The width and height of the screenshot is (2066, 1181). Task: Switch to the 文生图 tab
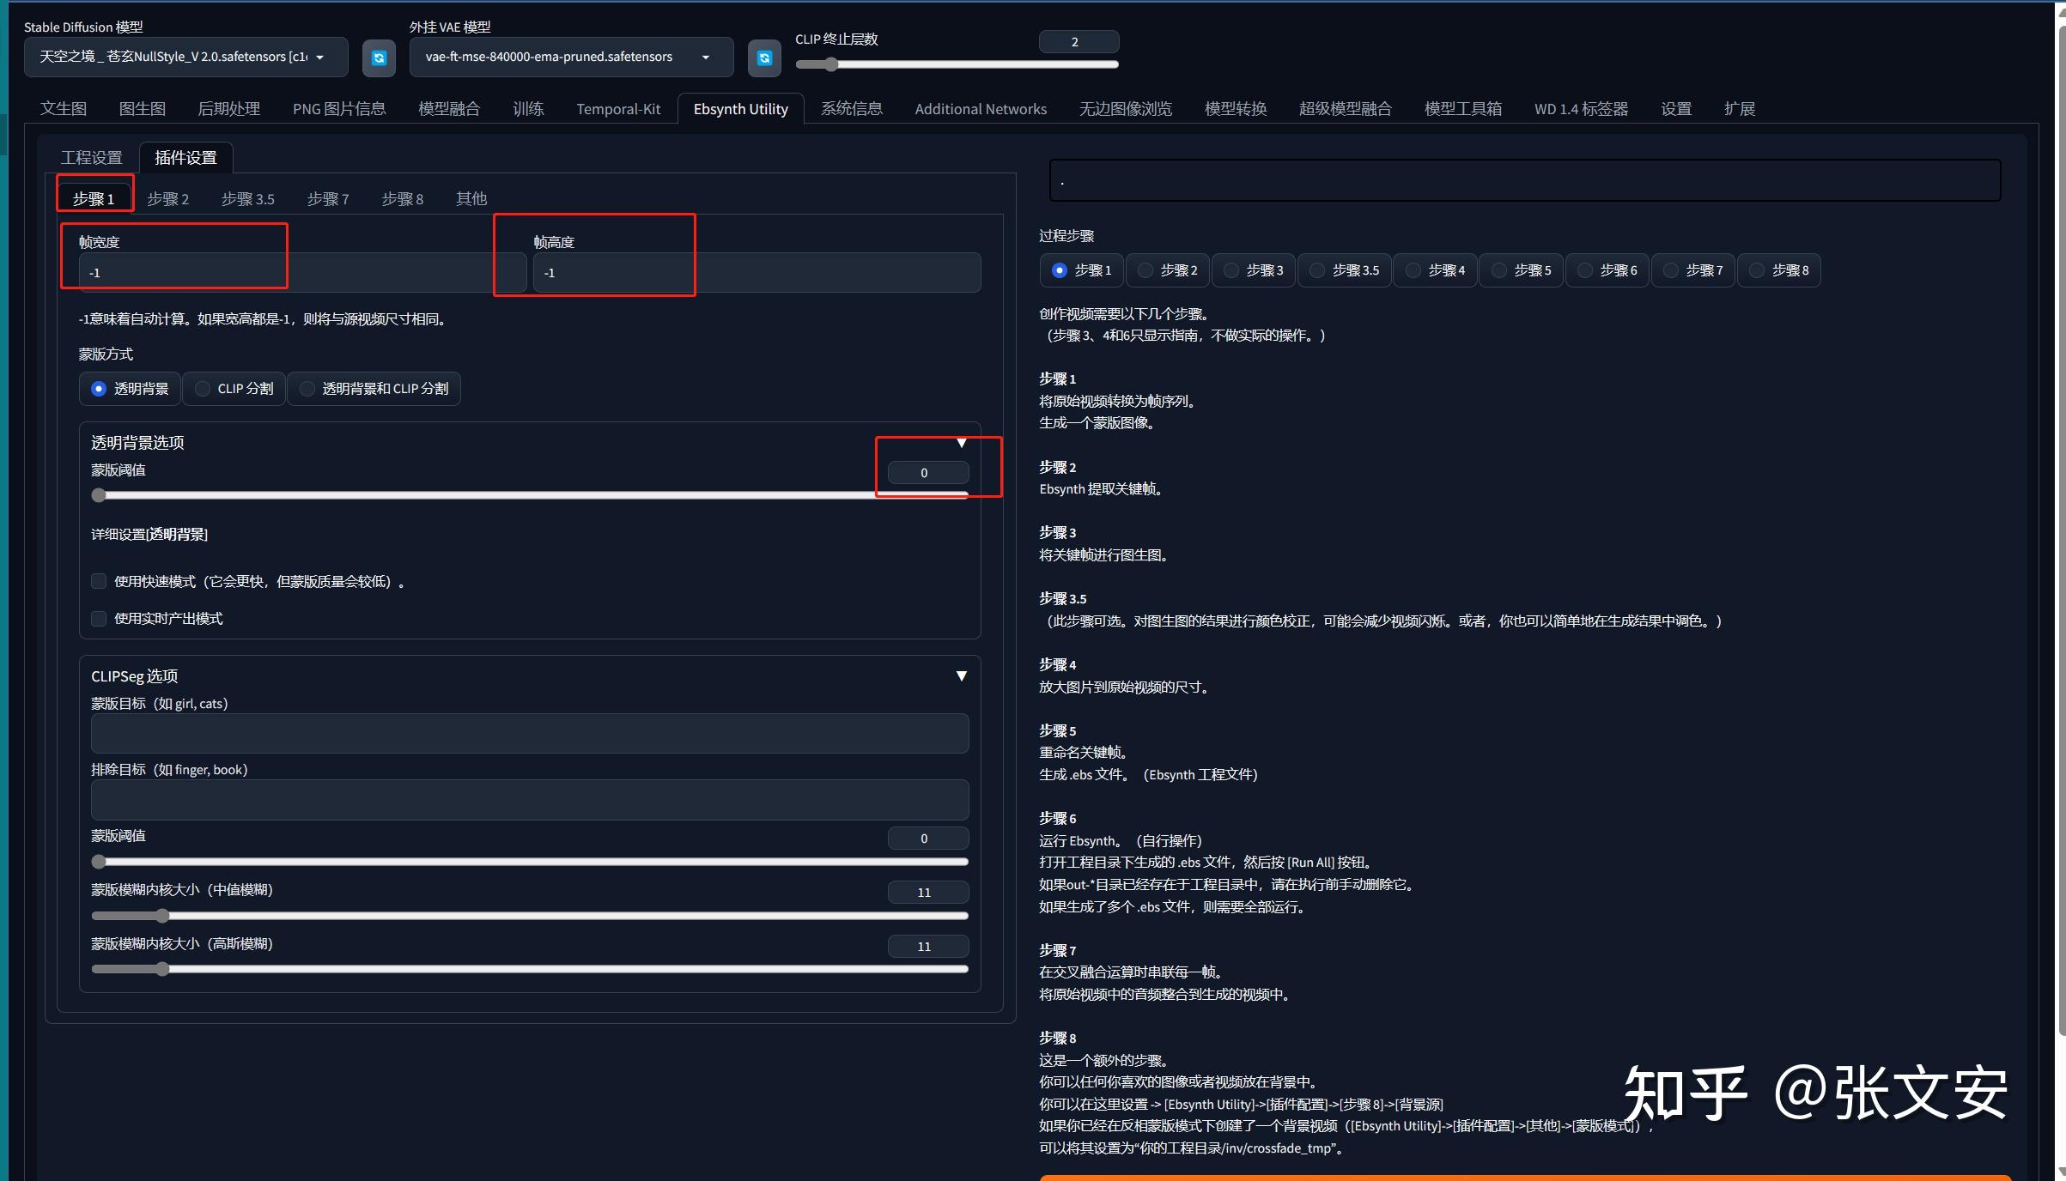[x=63, y=108]
